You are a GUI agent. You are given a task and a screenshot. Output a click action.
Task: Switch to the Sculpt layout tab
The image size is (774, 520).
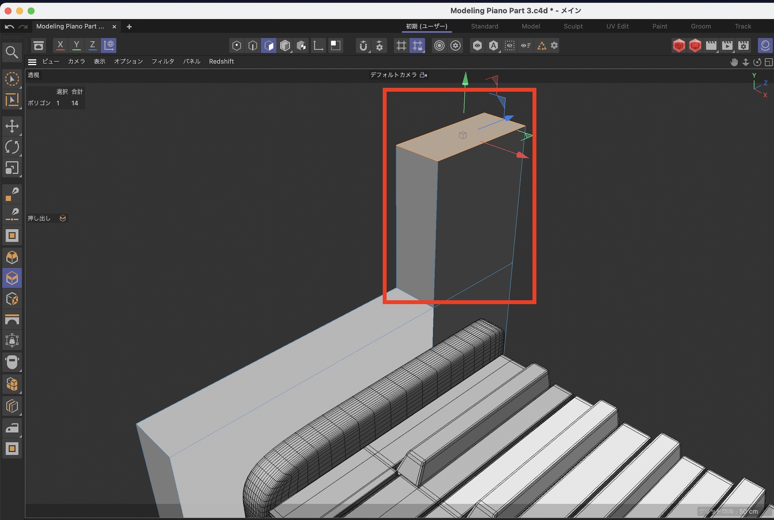[x=573, y=26]
